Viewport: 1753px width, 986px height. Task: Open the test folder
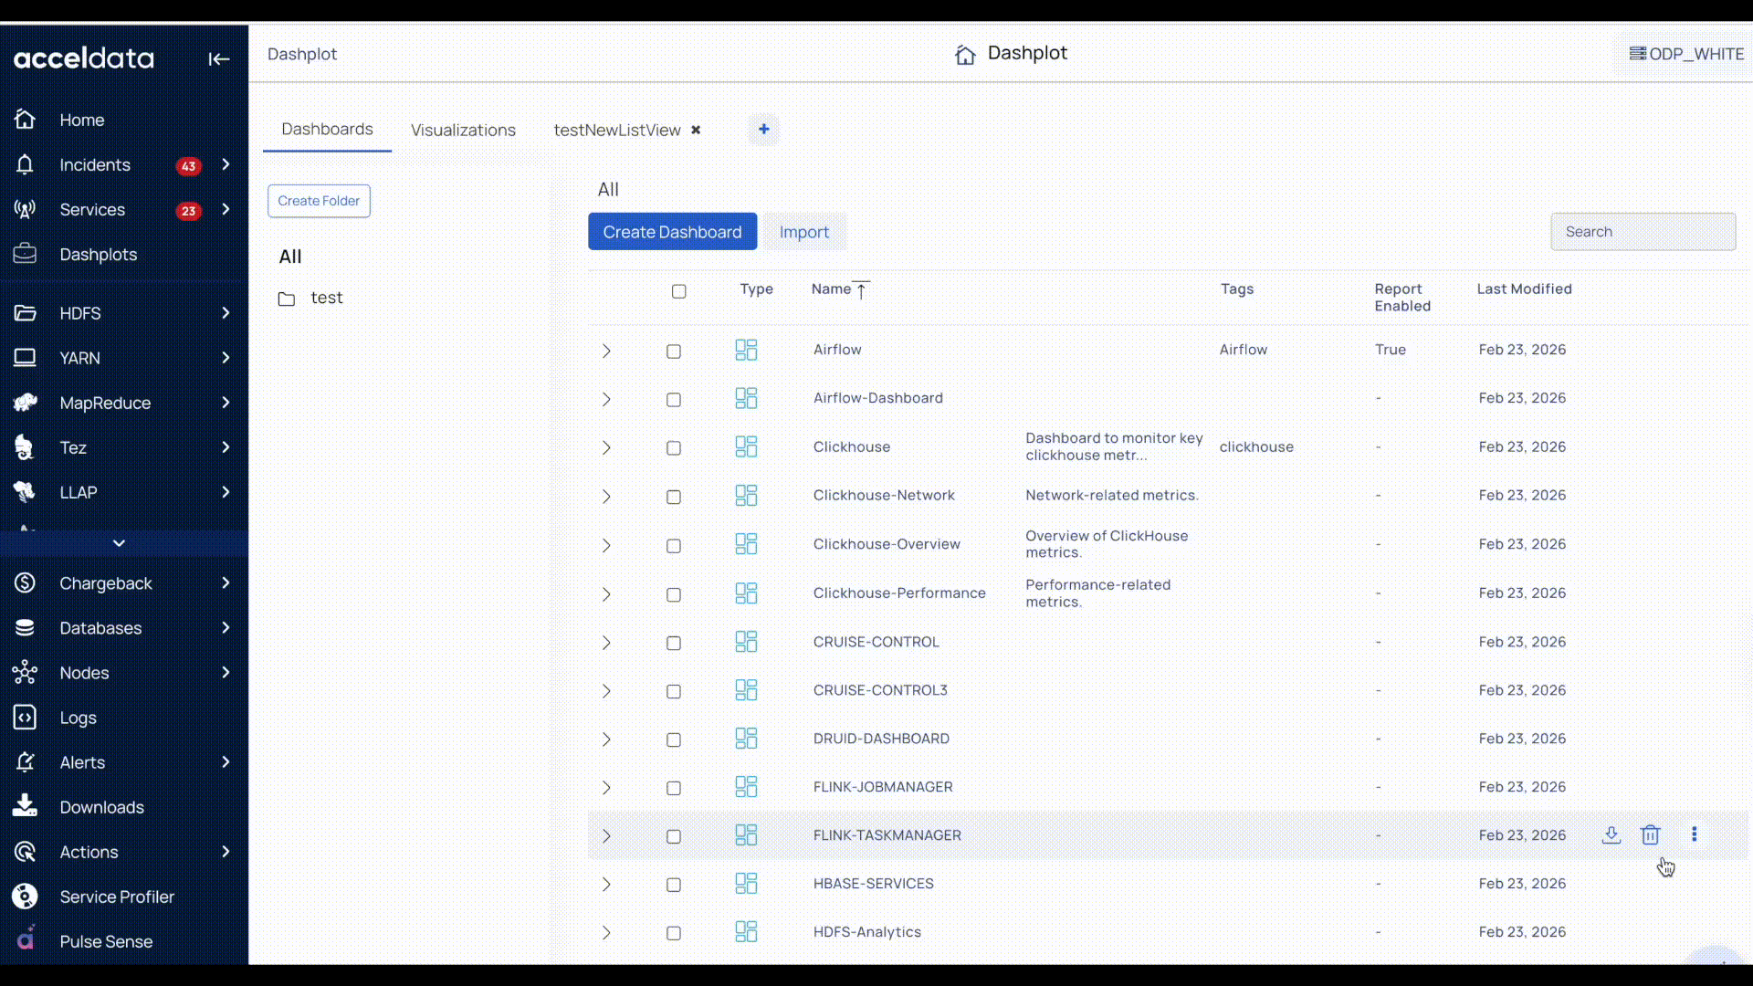(x=326, y=298)
